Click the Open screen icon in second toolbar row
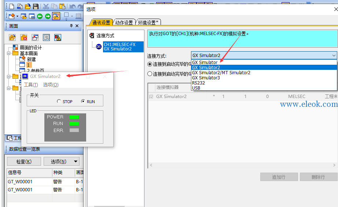This screenshot has width=338, height=207. tap(24, 16)
